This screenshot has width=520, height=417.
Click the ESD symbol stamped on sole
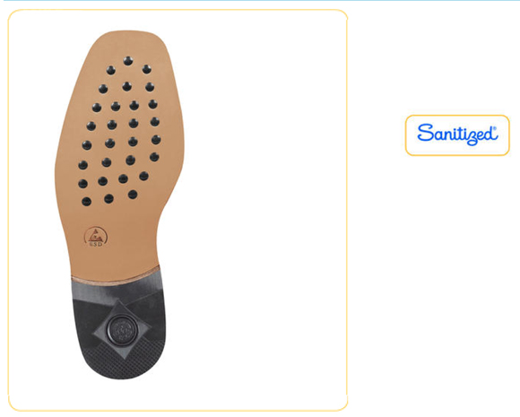click(96, 236)
